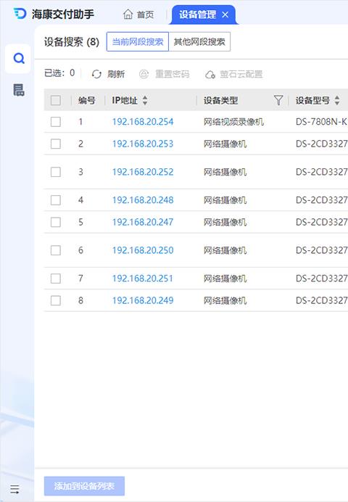Screen dimensions: 348x502
Task: Check the row for 192.168.20.252
Action: pos(56,172)
